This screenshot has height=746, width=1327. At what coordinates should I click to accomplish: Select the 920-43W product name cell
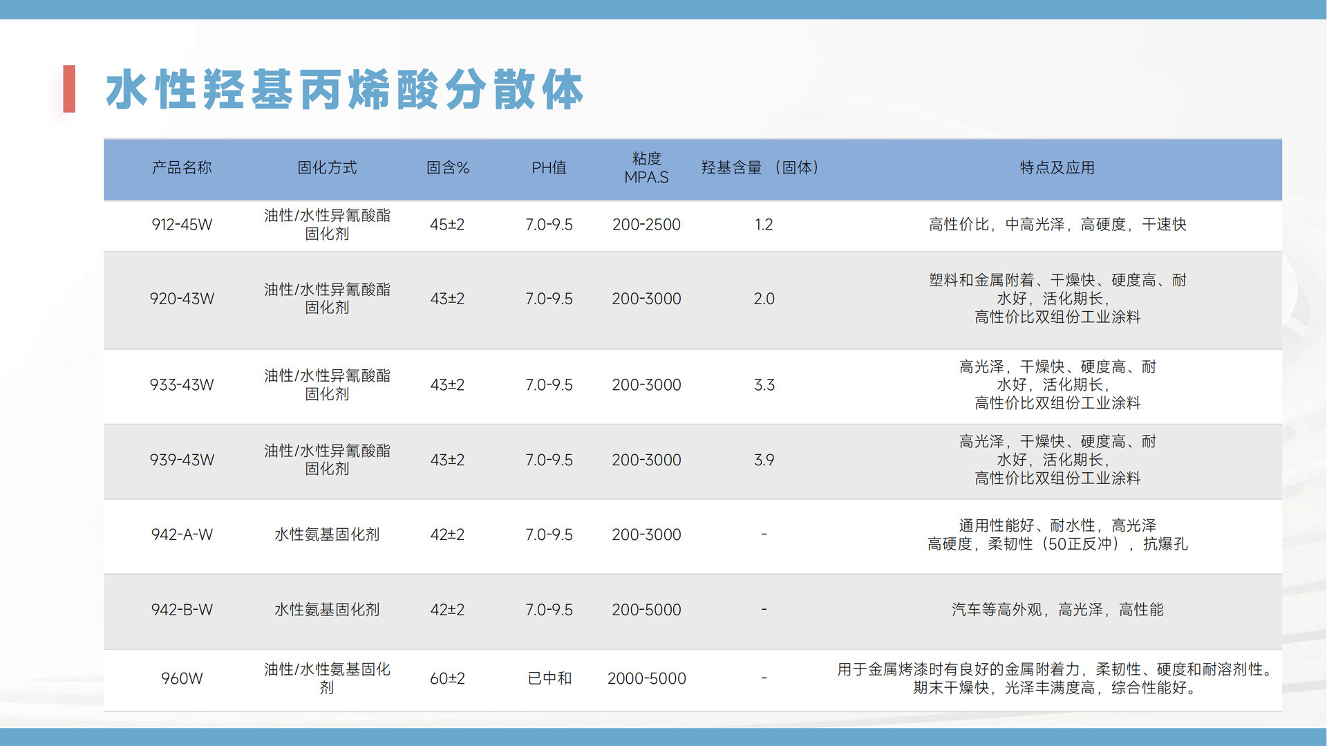click(x=182, y=299)
